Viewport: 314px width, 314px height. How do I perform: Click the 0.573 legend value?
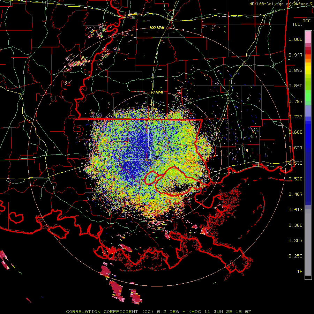pos(296,163)
